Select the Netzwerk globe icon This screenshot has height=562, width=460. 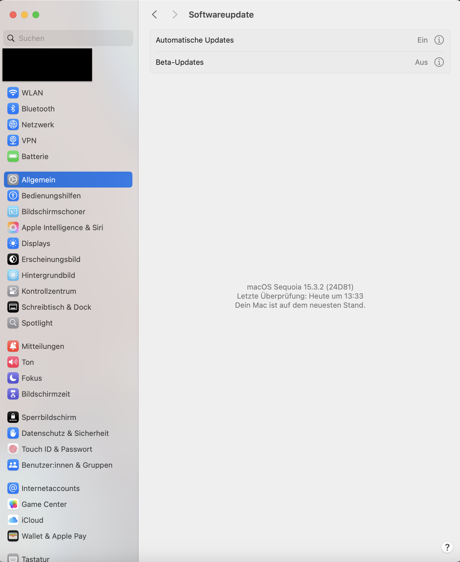(13, 125)
